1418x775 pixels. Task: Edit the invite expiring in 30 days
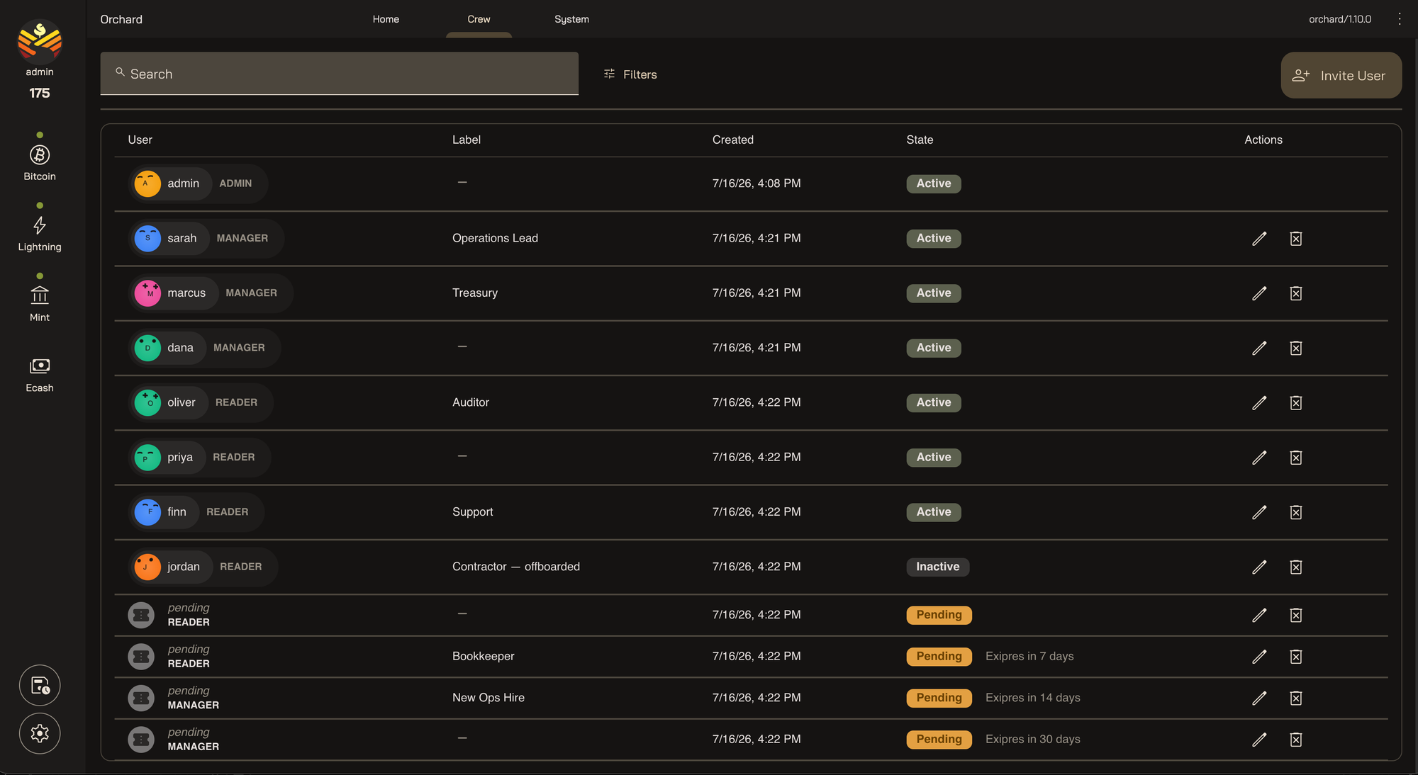click(x=1259, y=740)
